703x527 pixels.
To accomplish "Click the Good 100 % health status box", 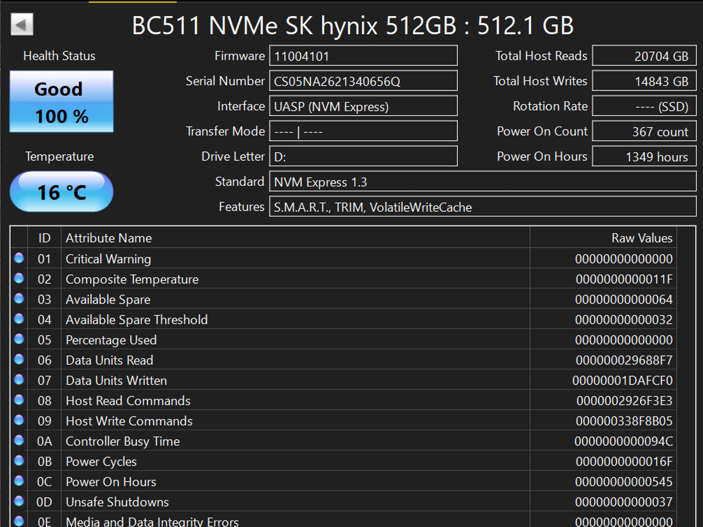I will (x=61, y=102).
